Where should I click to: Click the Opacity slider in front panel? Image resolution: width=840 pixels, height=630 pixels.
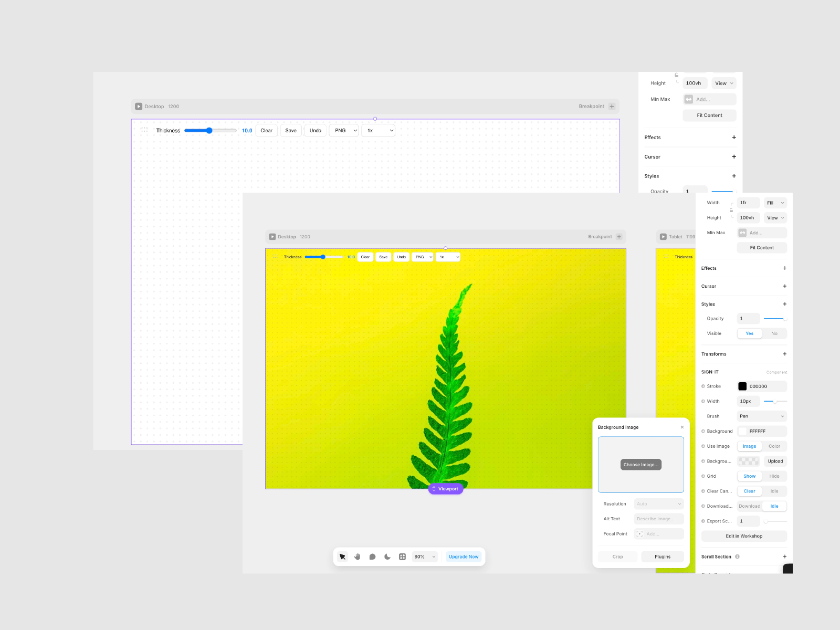click(x=775, y=319)
